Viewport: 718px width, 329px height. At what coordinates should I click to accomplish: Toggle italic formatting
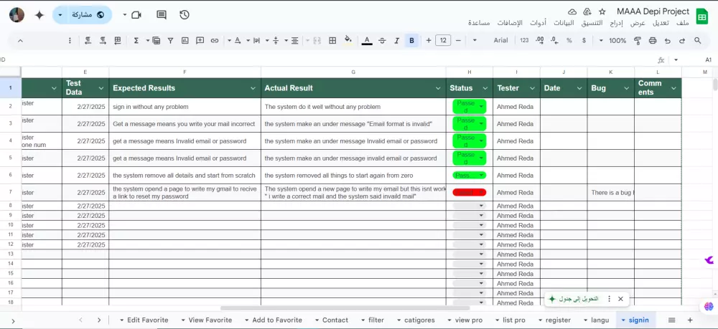(x=397, y=40)
